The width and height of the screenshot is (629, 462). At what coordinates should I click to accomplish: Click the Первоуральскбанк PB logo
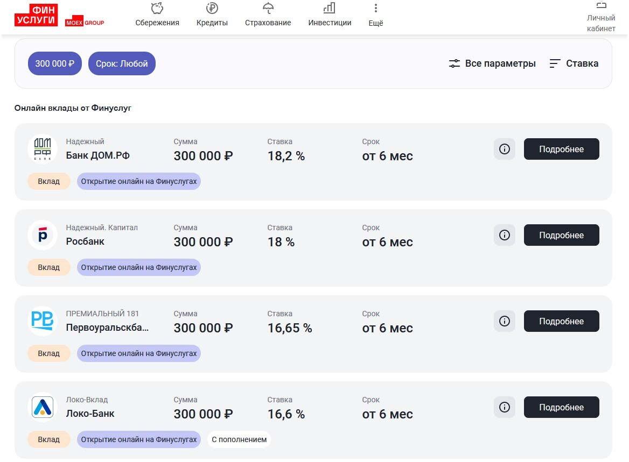43,321
